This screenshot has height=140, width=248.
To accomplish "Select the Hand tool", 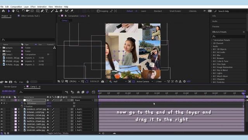I will point(13,11).
